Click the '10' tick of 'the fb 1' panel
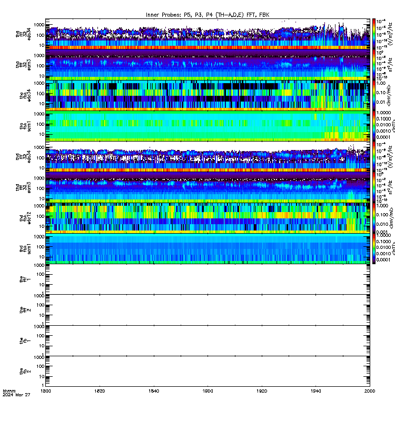Screen dimensions: 395x421 (42, 346)
